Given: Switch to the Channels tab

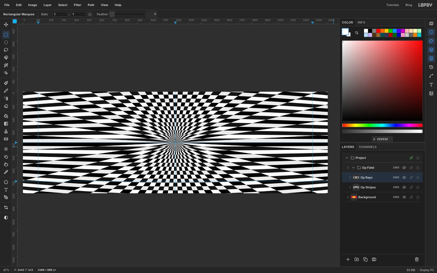Looking at the screenshot, I should coord(368,147).
